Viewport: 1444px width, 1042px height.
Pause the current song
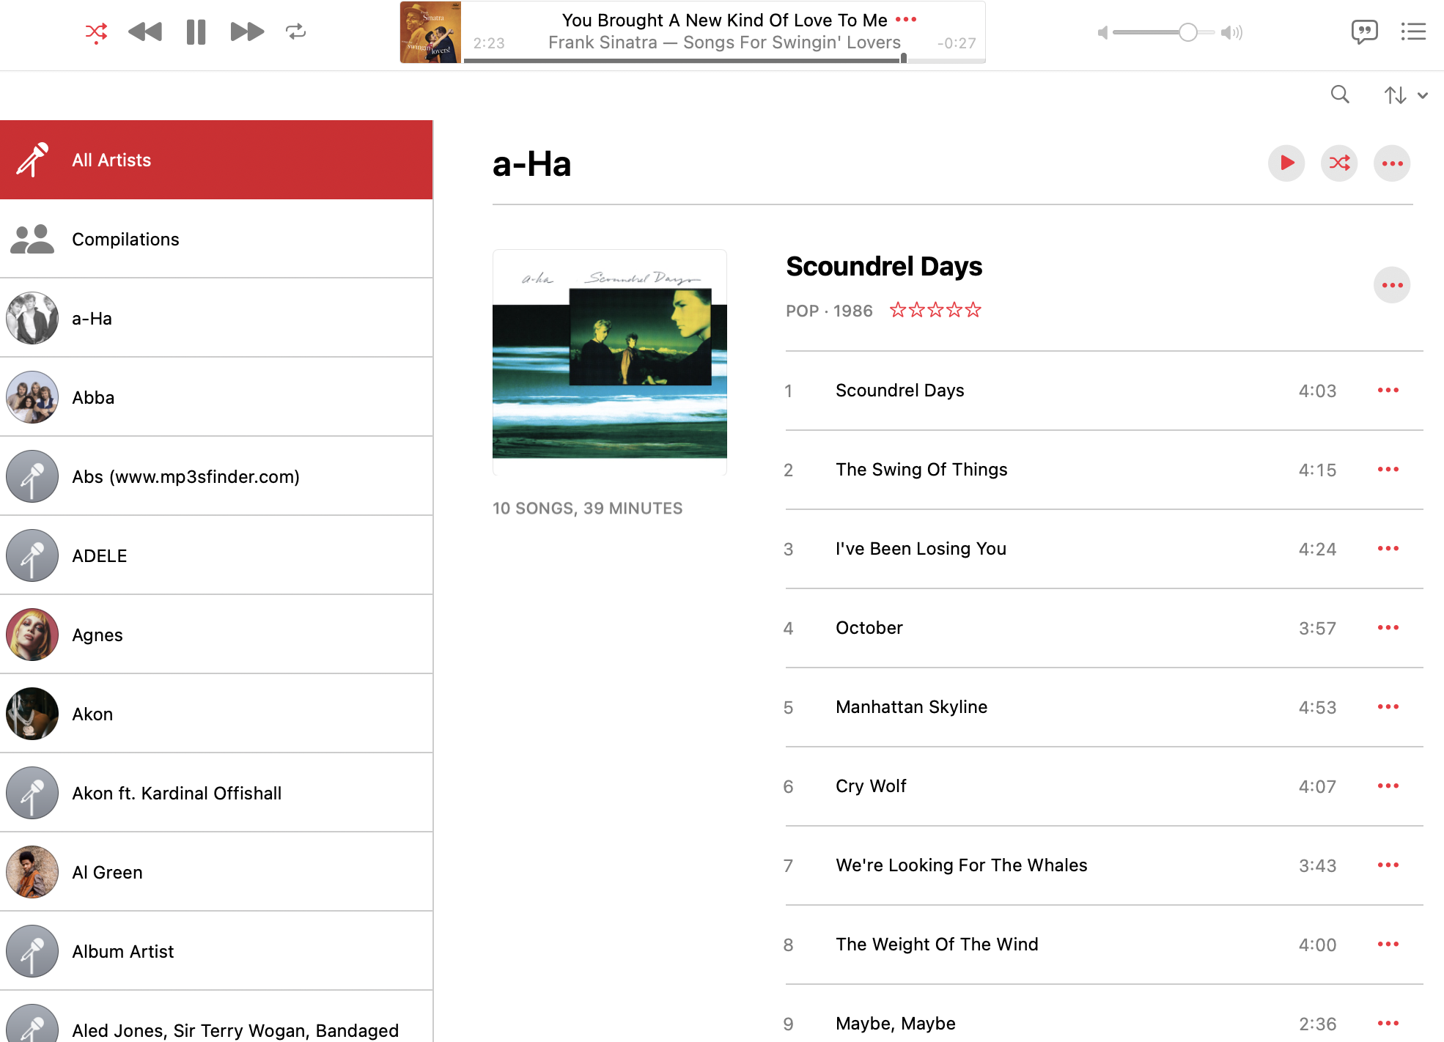(196, 32)
